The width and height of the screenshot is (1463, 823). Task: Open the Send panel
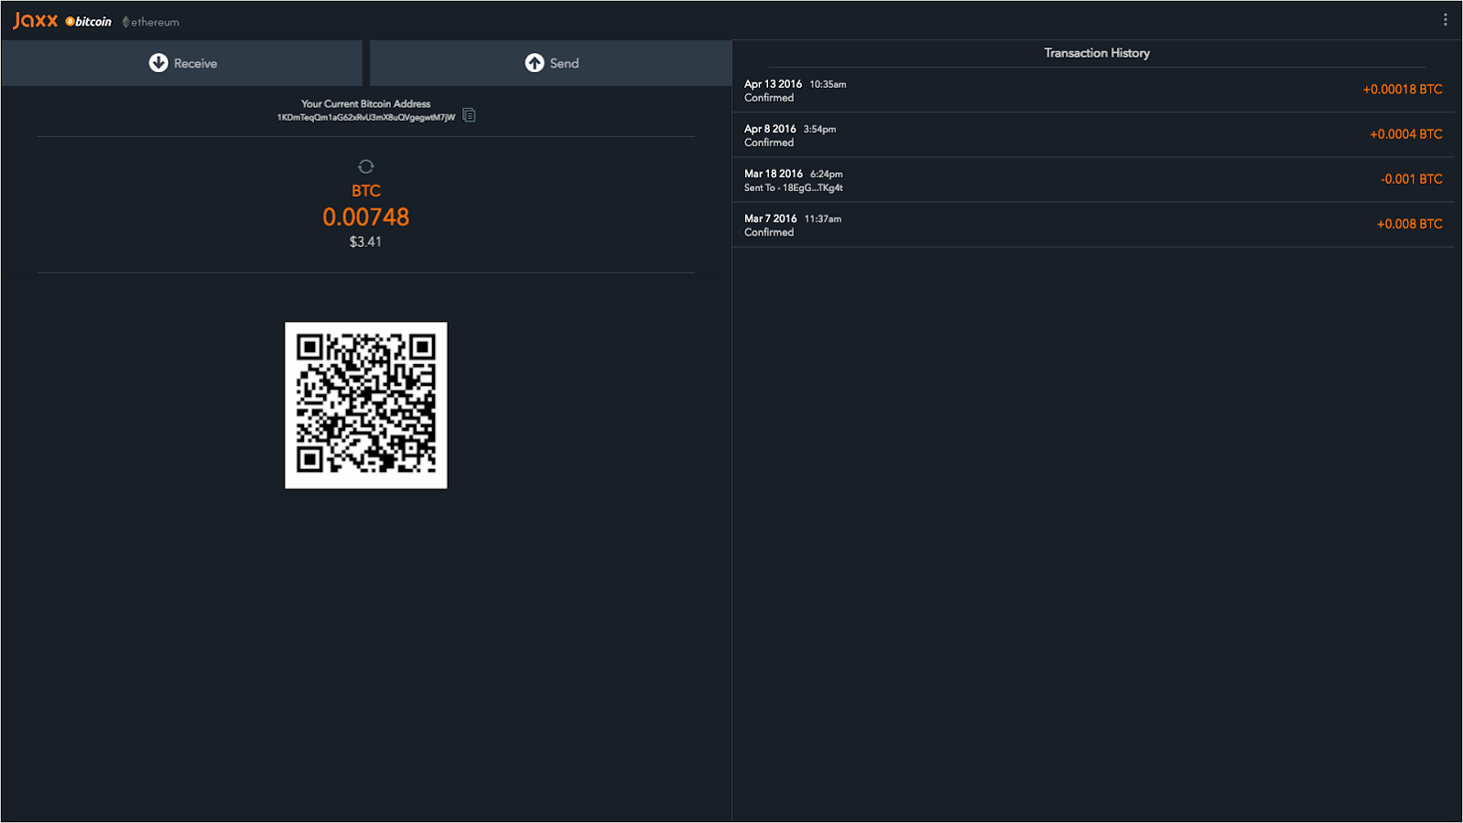pyautogui.click(x=551, y=63)
